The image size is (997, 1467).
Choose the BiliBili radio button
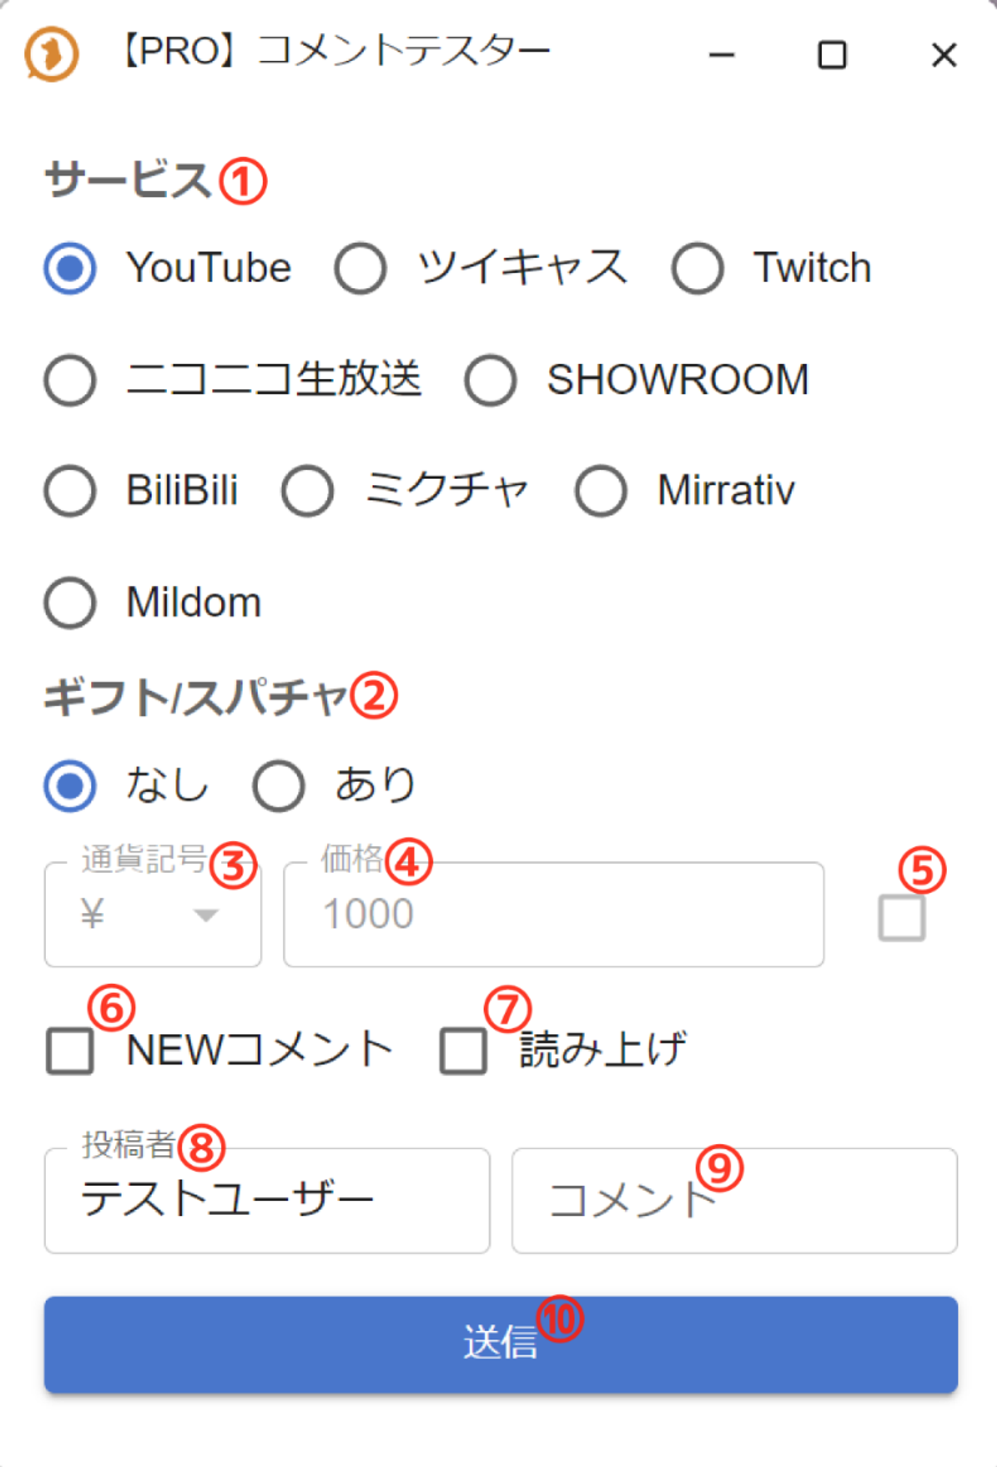(70, 491)
